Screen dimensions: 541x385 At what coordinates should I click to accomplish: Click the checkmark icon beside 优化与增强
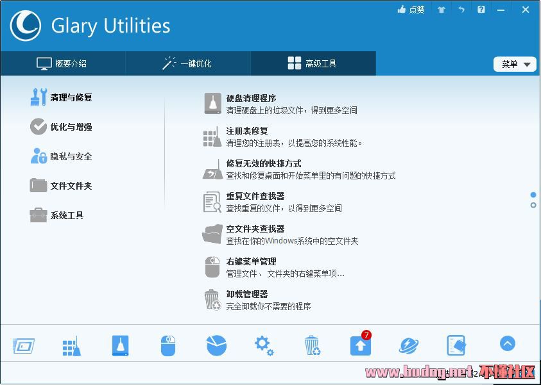click(39, 127)
